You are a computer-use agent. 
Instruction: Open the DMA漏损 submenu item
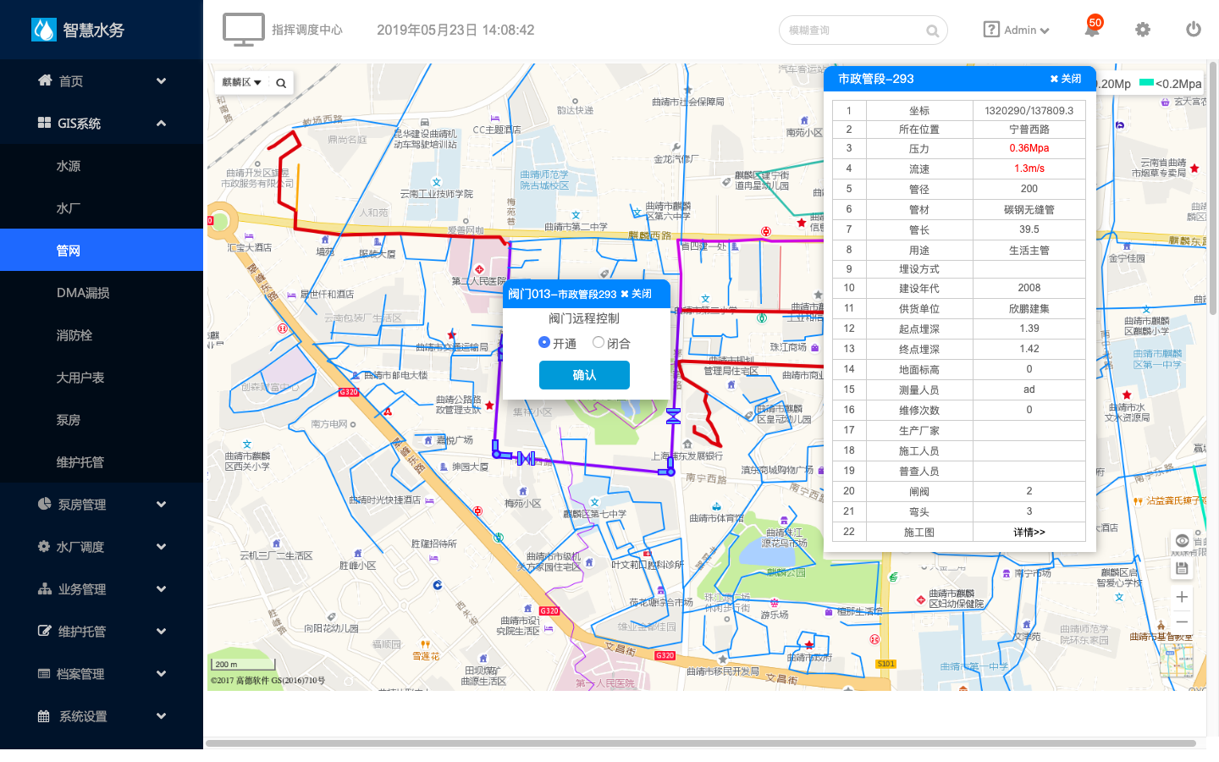[x=102, y=293]
